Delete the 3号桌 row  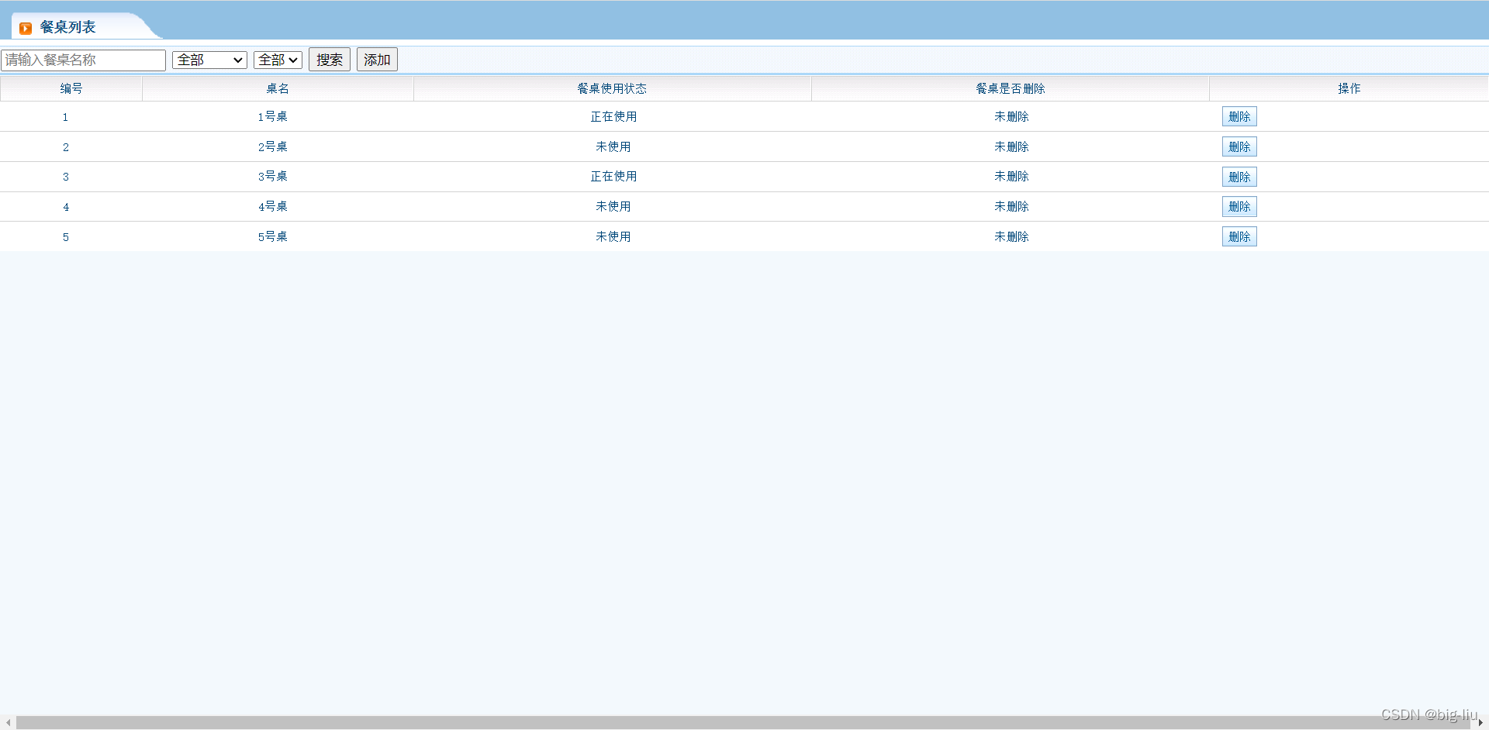1239,177
